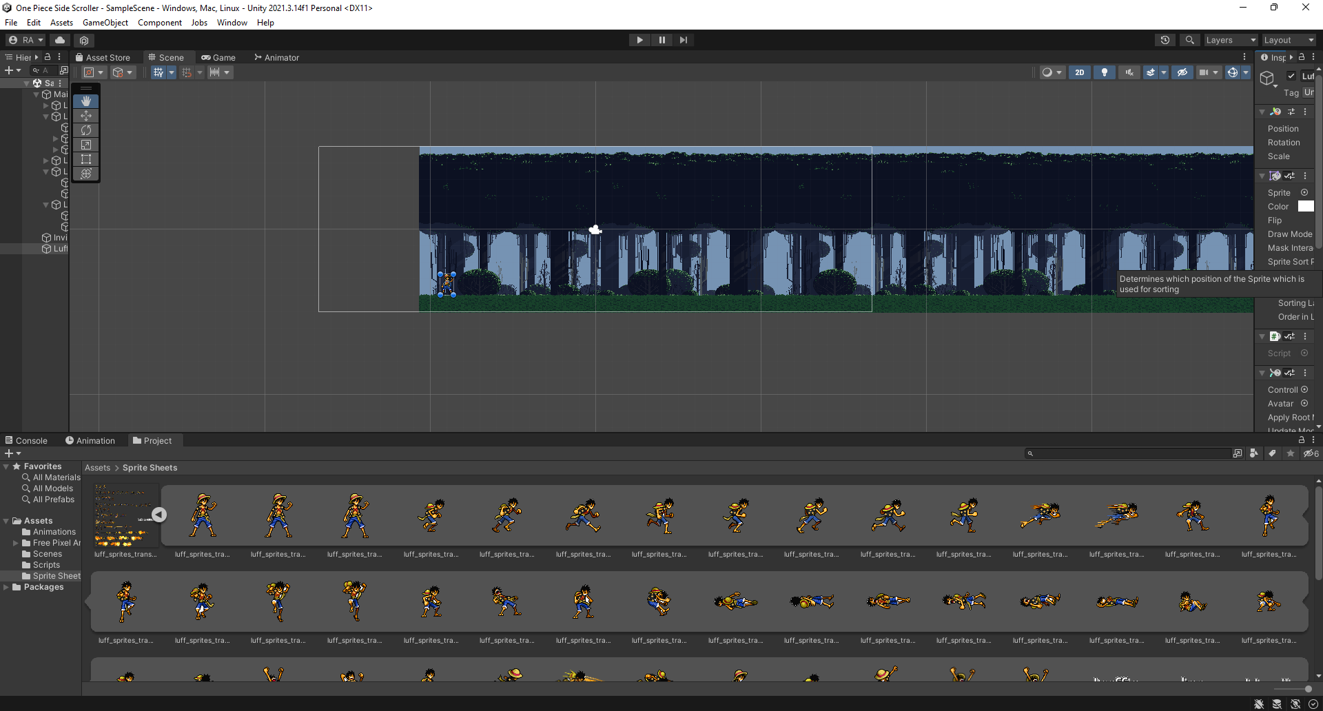
Task: Expand the Packages folder
Action: (x=6, y=587)
